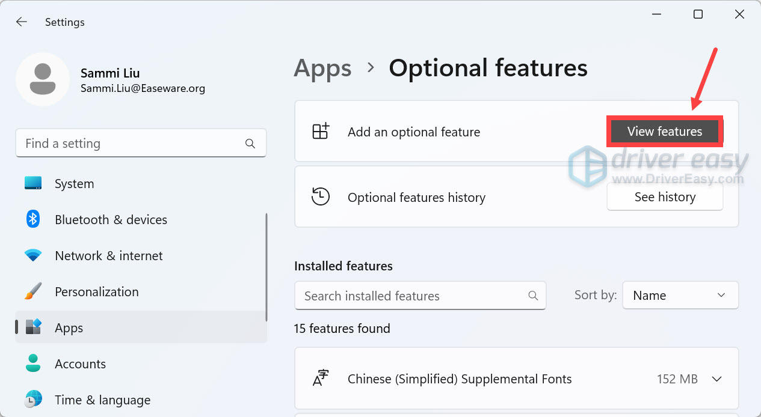Click the Add an optional feature icon
Image resolution: width=761 pixels, height=417 pixels.
click(321, 132)
